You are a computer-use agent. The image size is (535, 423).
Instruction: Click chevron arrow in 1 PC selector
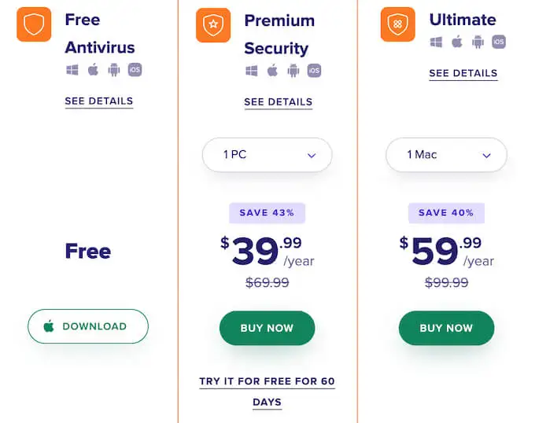(x=312, y=156)
